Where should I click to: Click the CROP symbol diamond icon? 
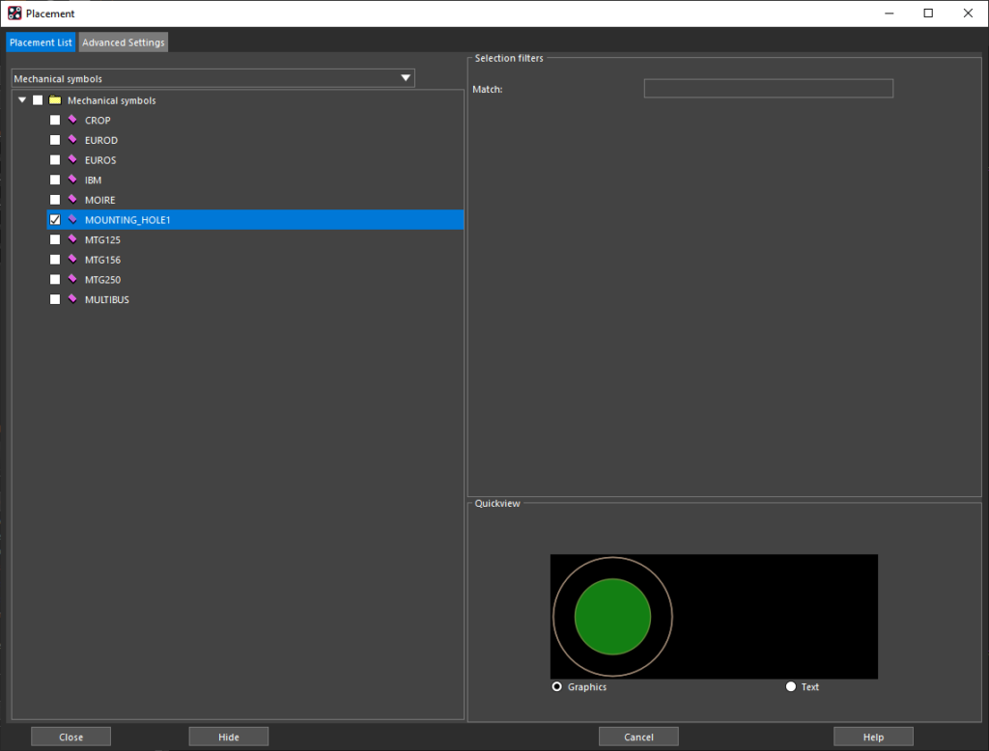tap(72, 119)
